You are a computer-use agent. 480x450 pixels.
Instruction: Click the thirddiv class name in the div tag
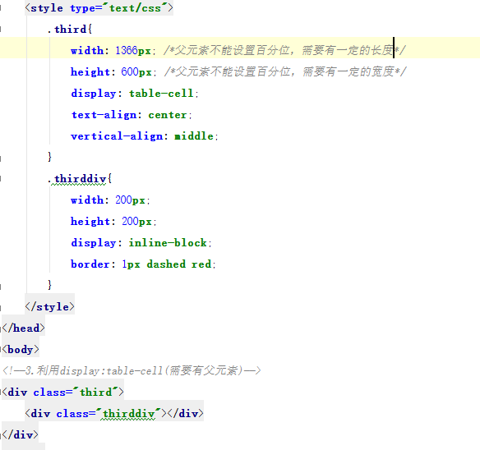click(128, 414)
